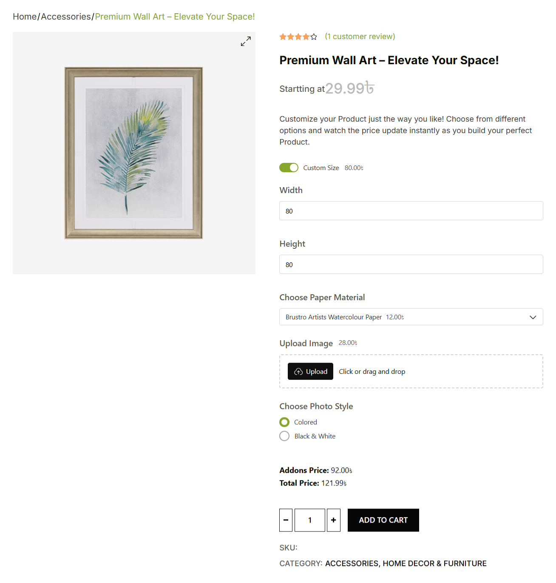Toggle the Custom Size switch off
This screenshot has width=556, height=583.
pos(289,168)
